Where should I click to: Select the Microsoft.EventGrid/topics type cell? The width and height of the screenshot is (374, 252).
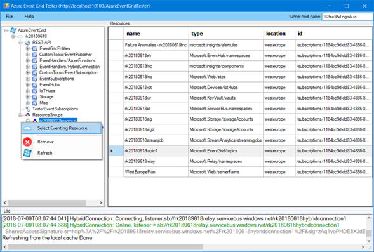(225, 151)
